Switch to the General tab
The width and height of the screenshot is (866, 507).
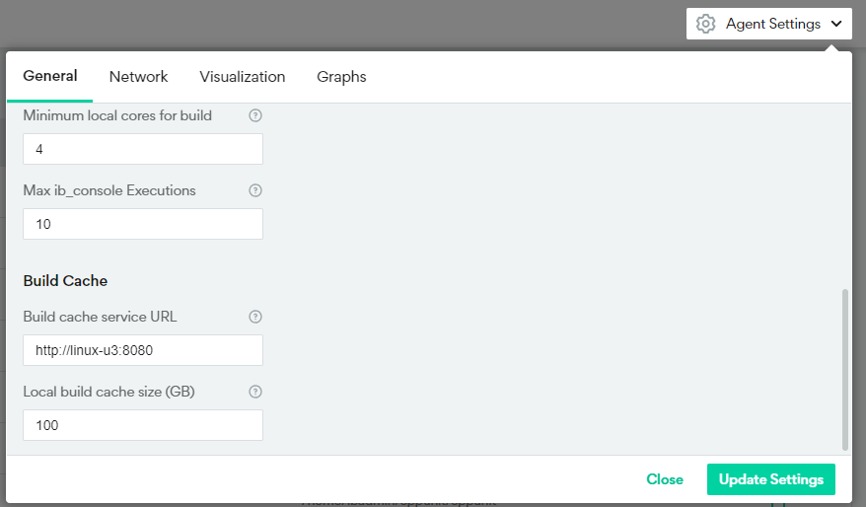[50, 77]
